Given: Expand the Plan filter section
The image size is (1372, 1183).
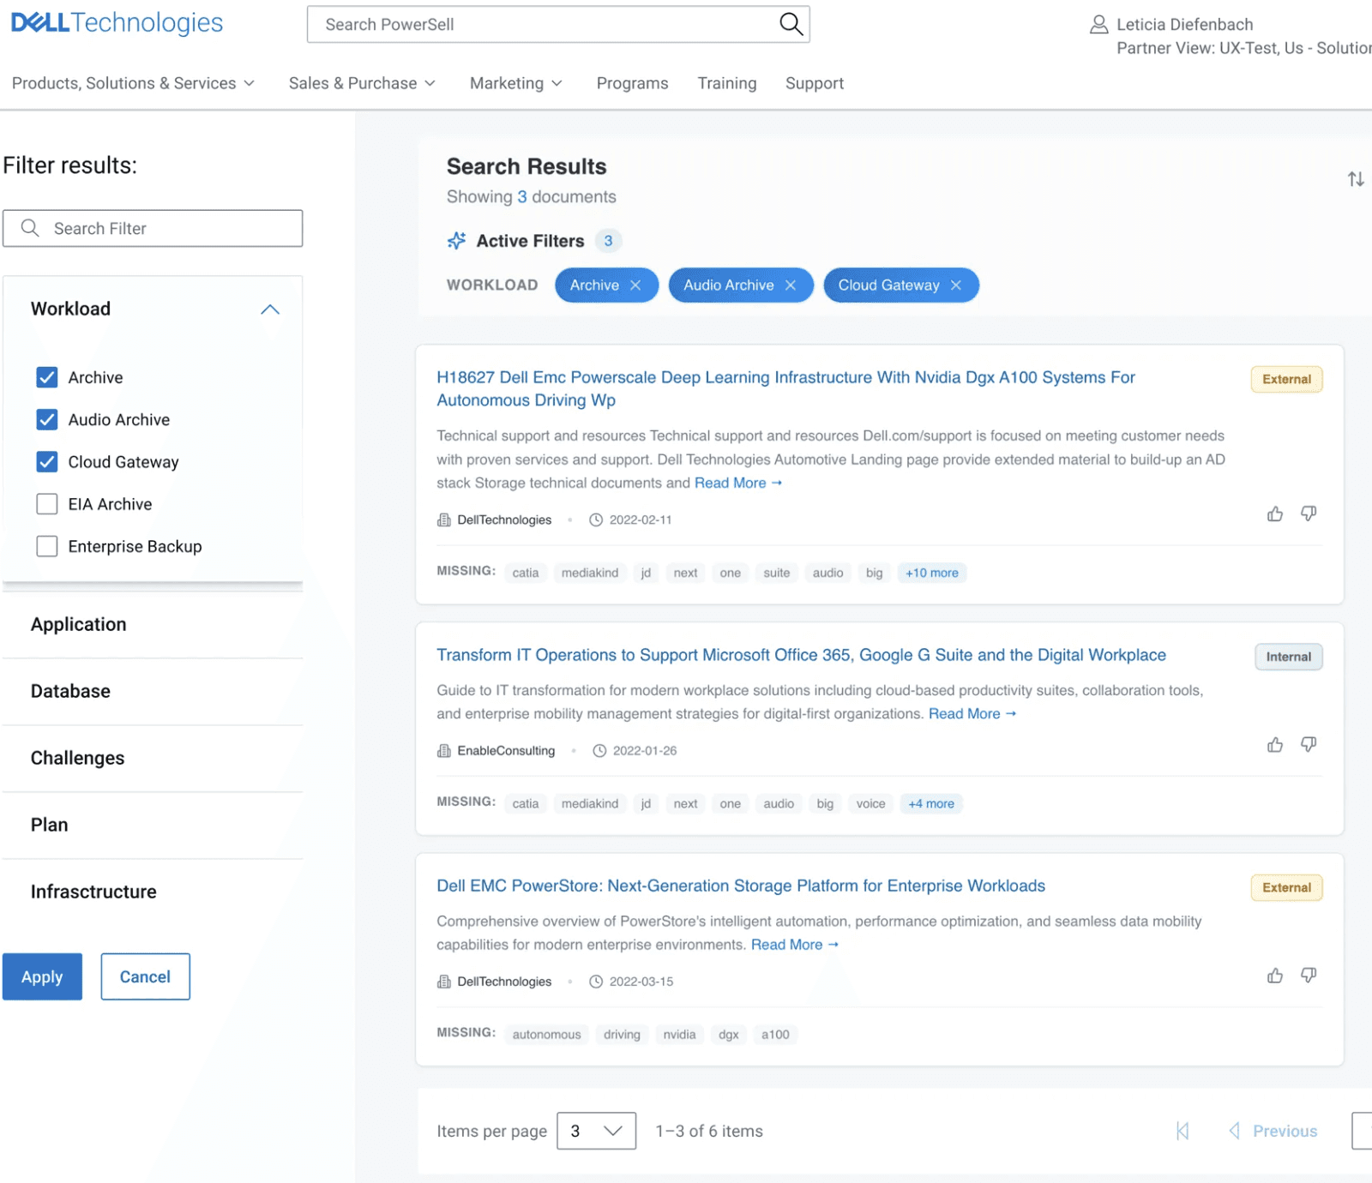Looking at the screenshot, I should [x=153, y=825].
